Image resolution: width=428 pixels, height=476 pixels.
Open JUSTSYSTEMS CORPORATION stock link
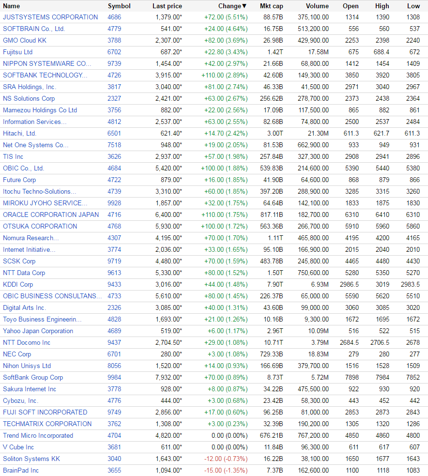coord(50,17)
